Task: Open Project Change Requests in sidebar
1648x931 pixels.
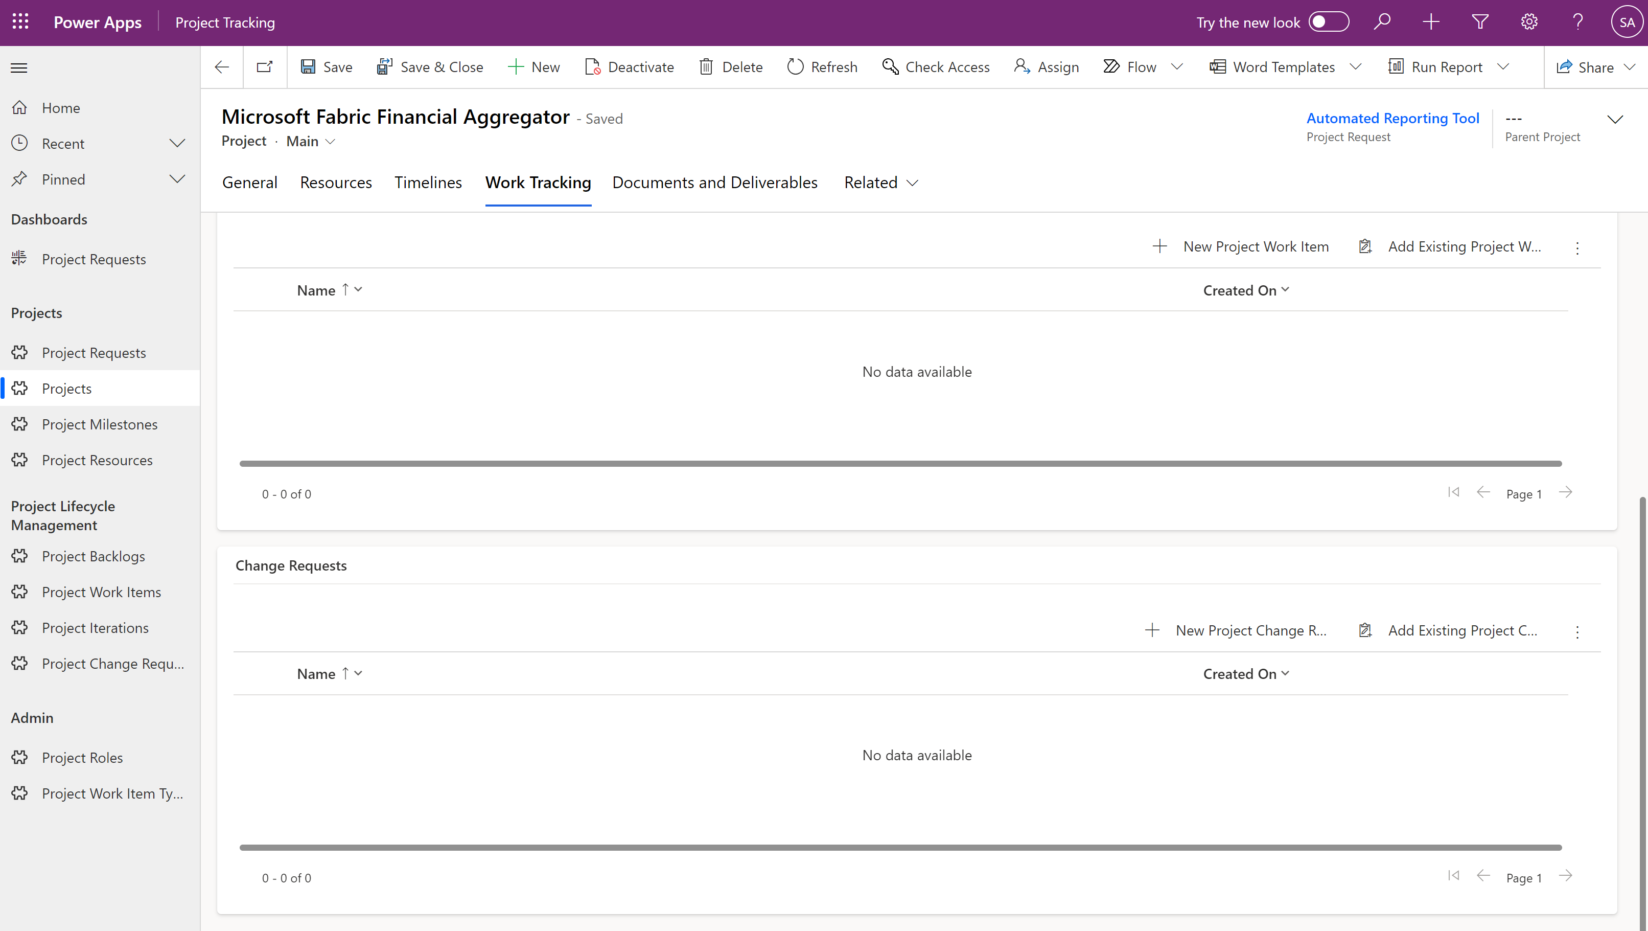Action: coord(100,664)
